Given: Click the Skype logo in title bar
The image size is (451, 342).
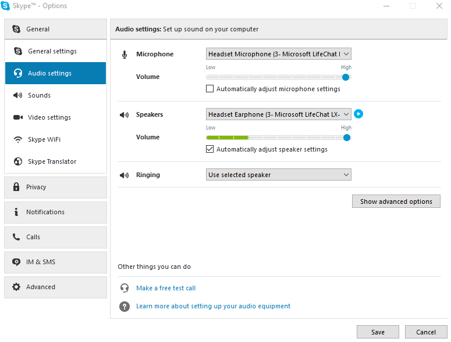Looking at the screenshot, I should click(5, 6).
